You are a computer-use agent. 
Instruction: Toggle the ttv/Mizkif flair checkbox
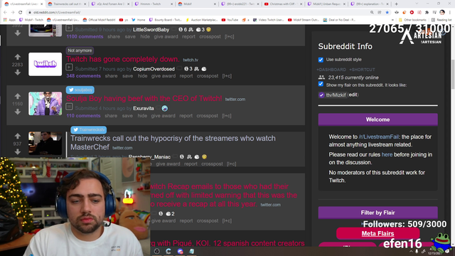pos(321,95)
